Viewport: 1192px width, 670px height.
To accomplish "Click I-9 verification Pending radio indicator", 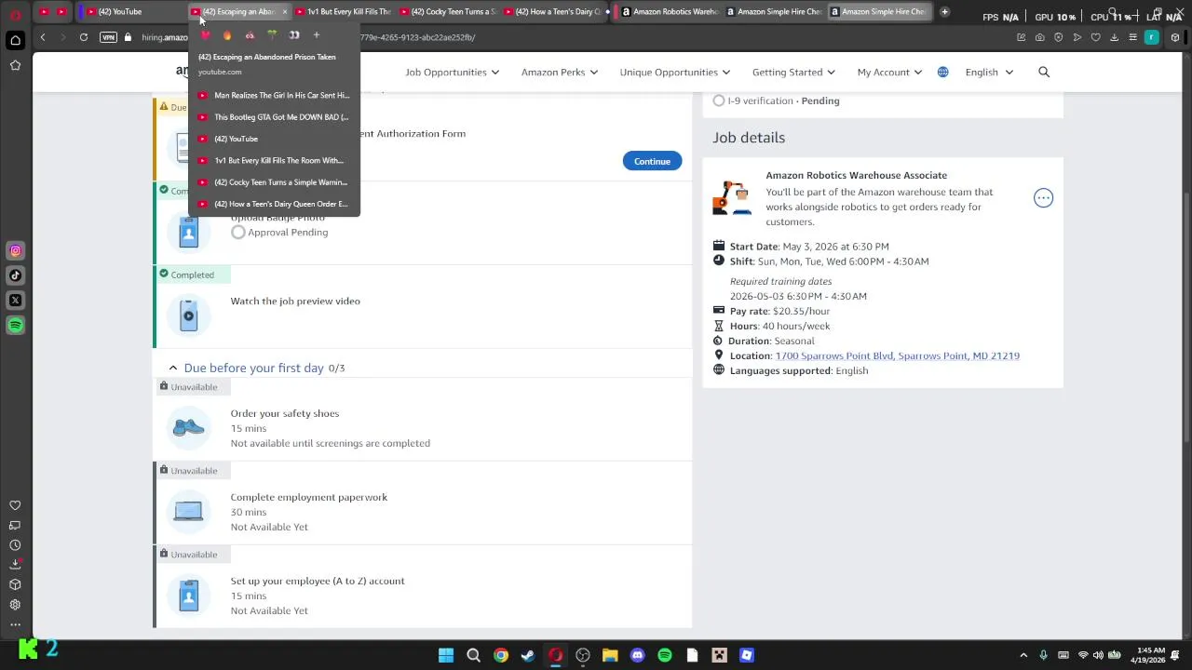I will [719, 100].
